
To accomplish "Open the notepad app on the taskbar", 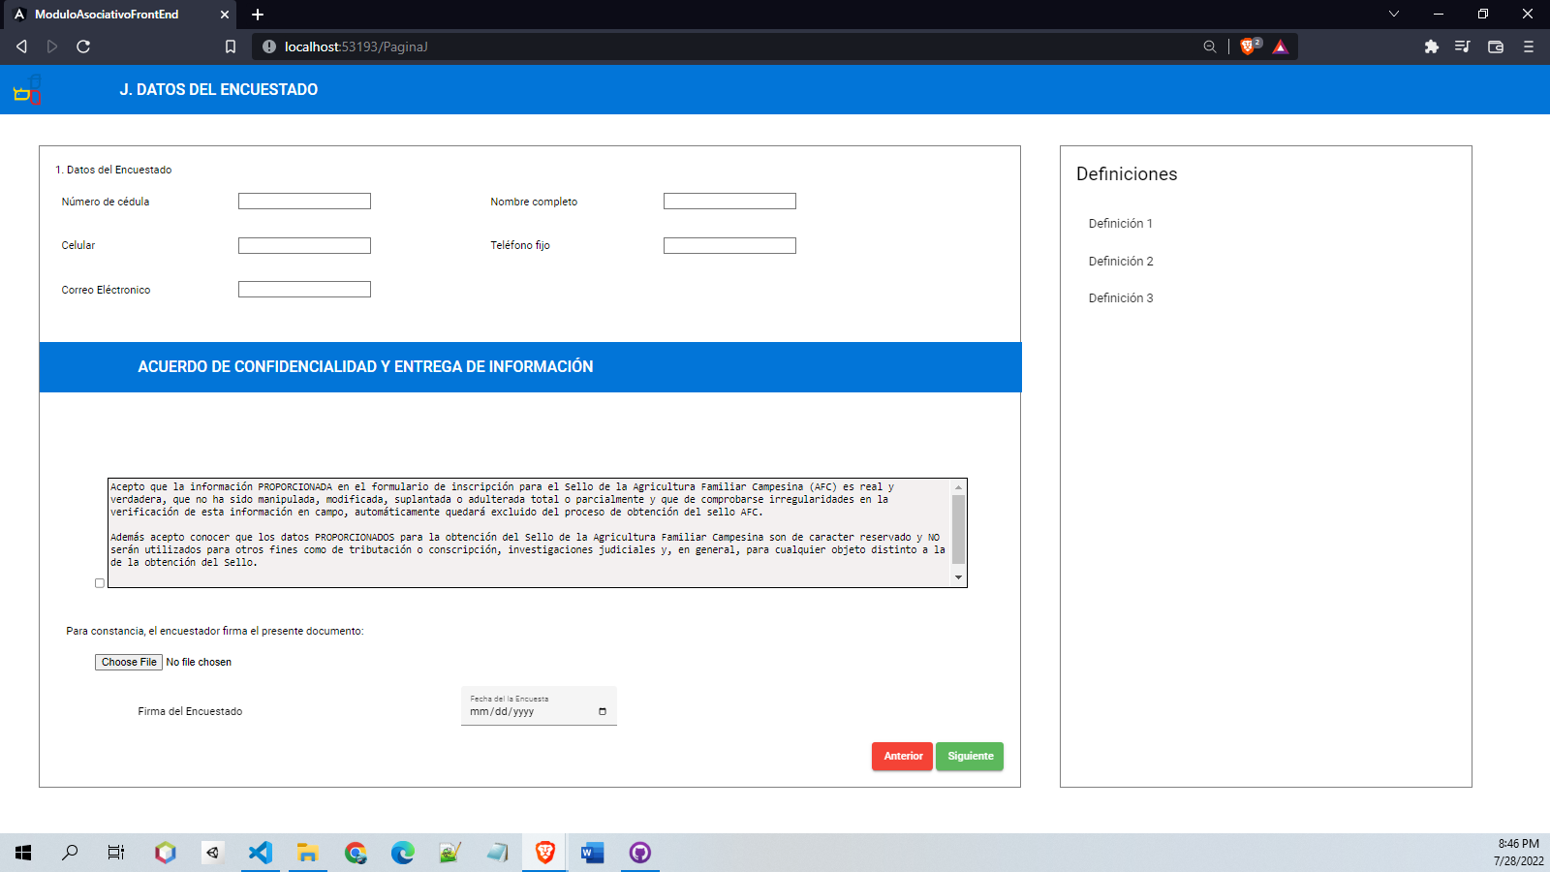I will click(498, 853).
